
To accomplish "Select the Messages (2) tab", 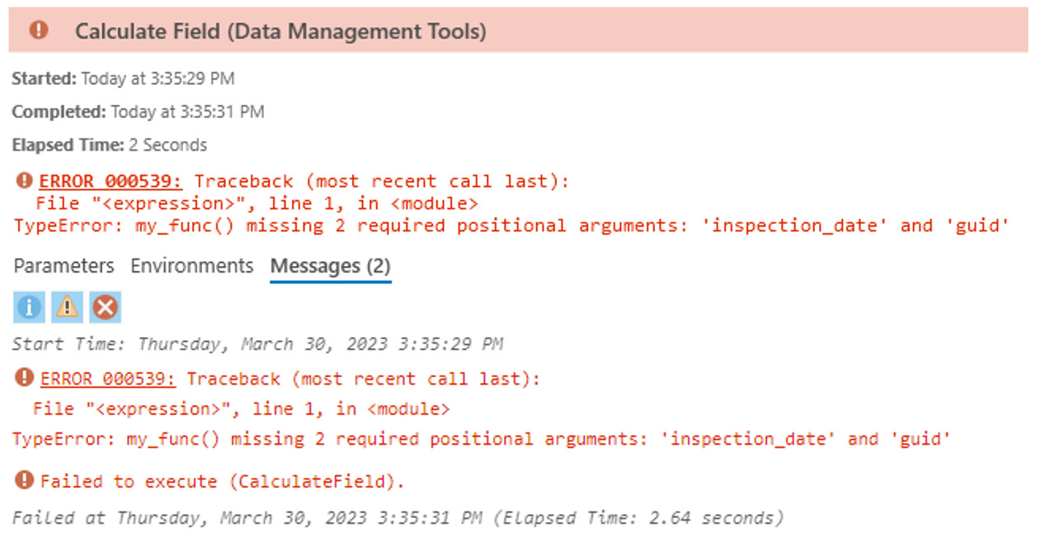I will 330,266.
